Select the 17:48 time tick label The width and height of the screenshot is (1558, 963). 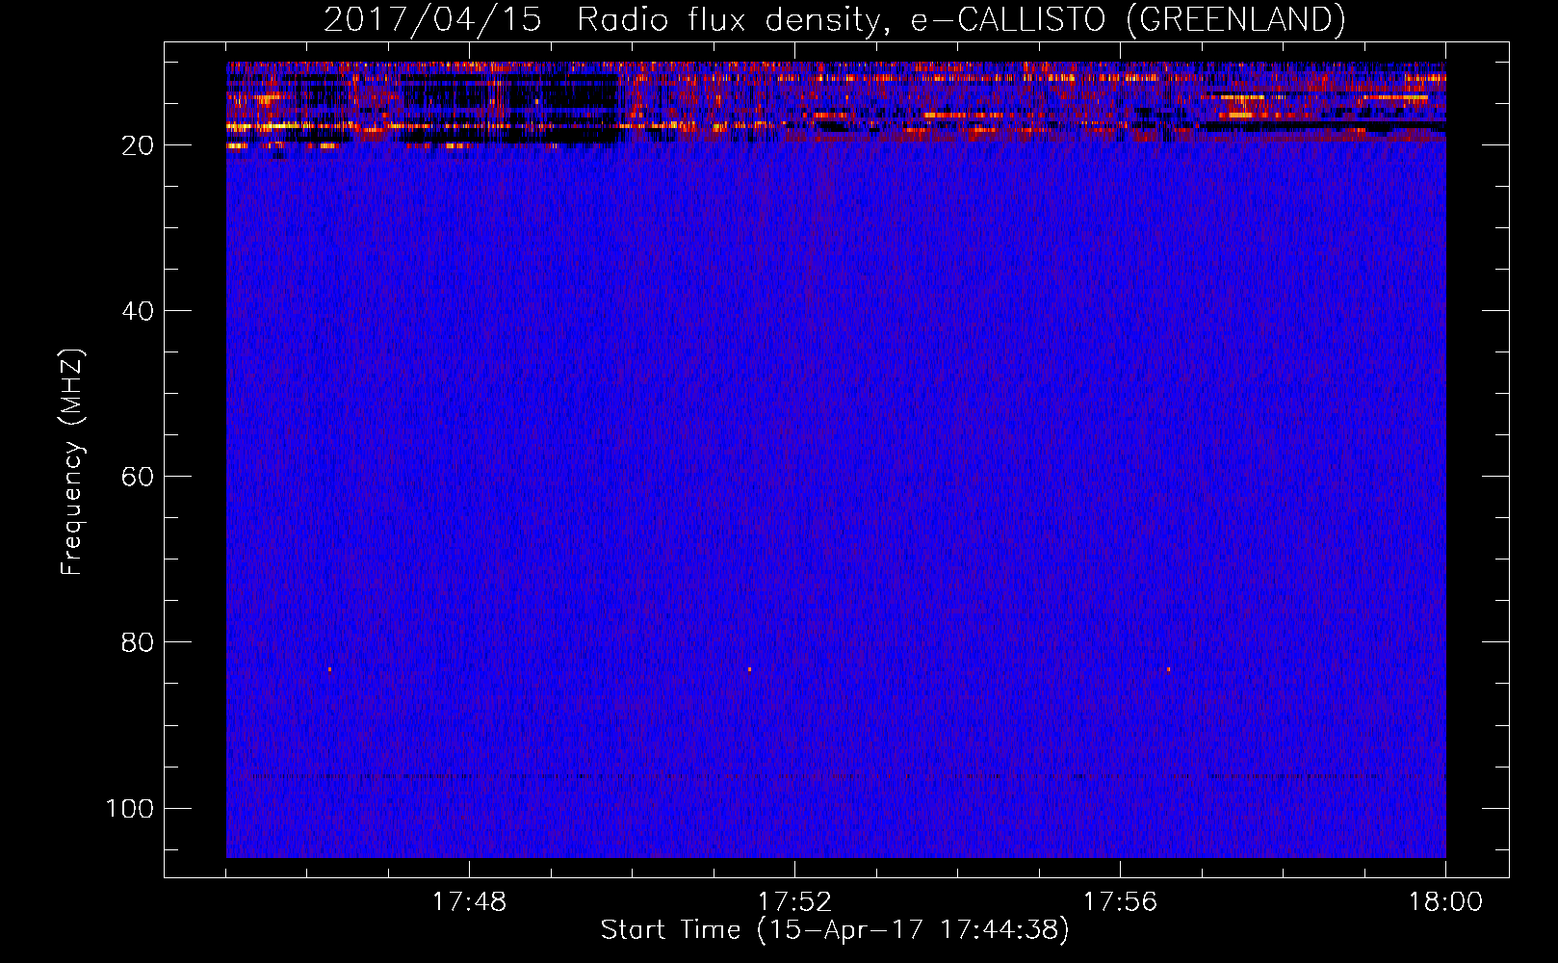click(469, 901)
